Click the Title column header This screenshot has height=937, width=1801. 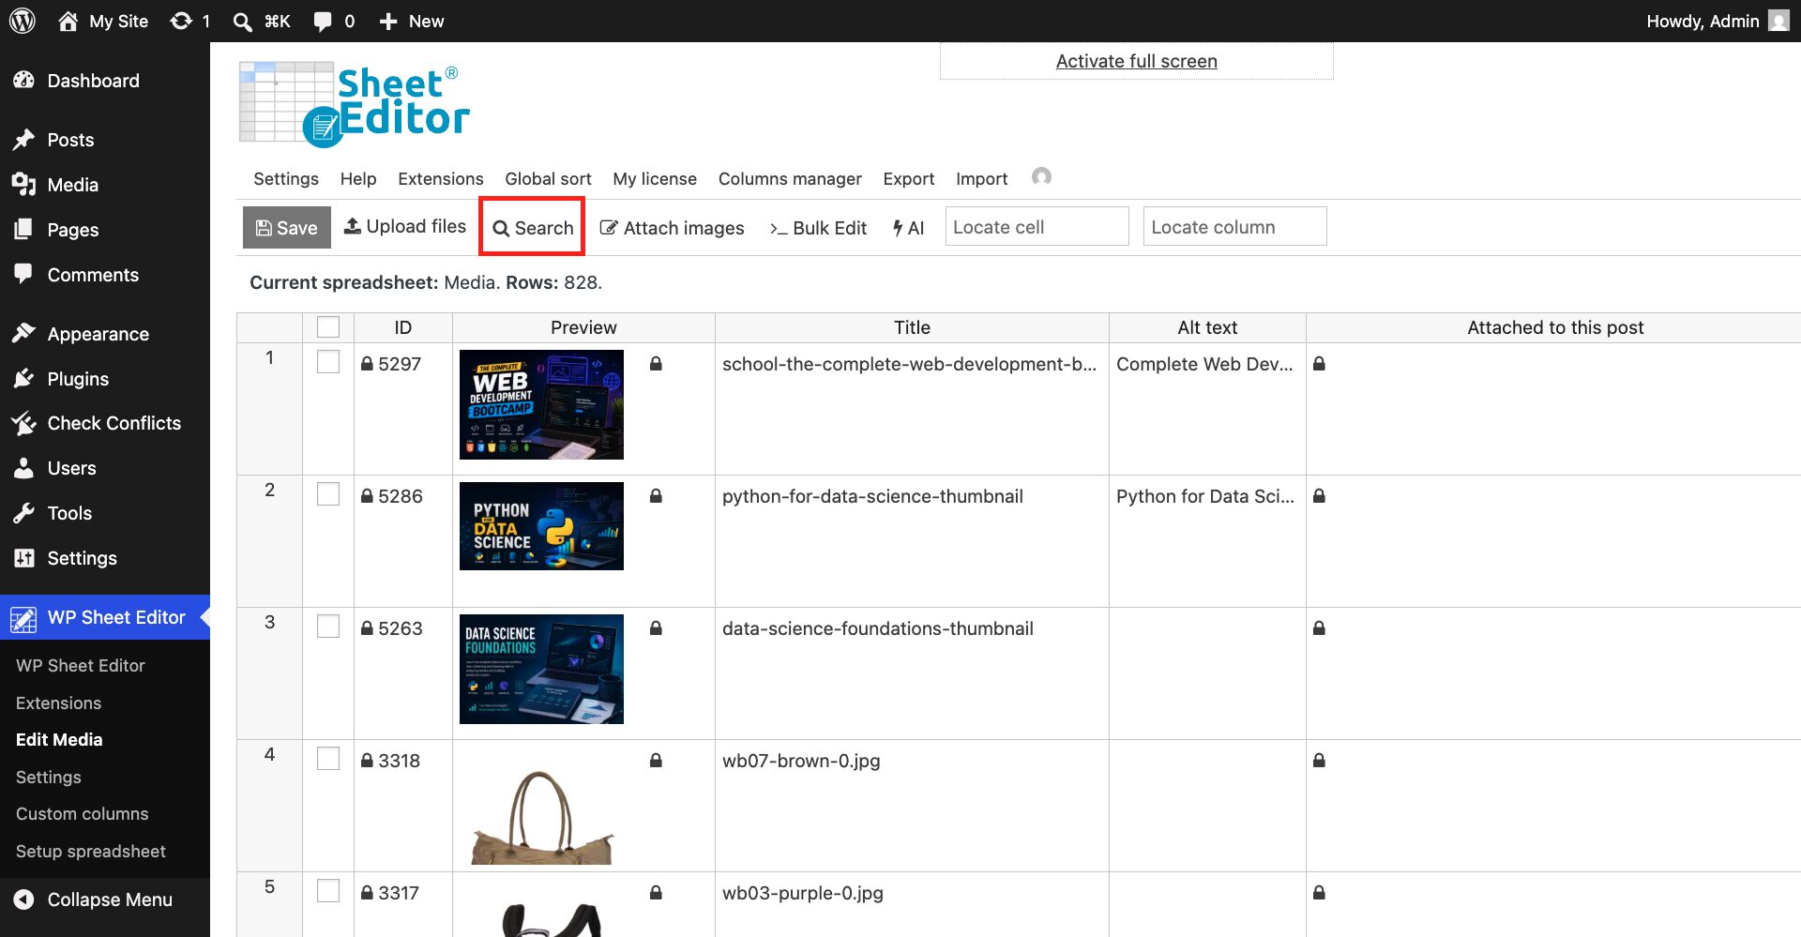[x=912, y=327]
